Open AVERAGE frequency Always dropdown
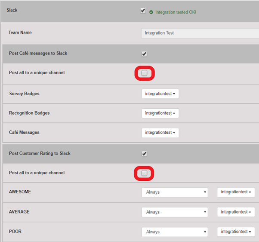Viewport: 259px width, 242px height. 175,212
